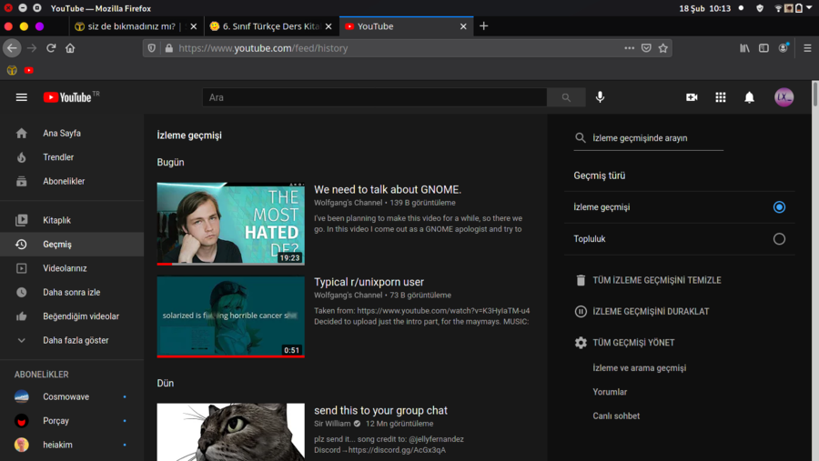Open Trendler in the sidebar
Image resolution: width=819 pixels, height=461 pixels.
tap(58, 157)
